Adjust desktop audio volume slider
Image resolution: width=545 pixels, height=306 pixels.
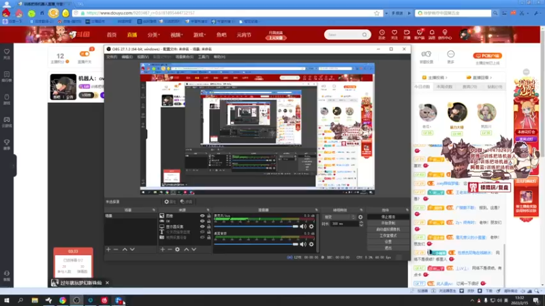[x=256, y=244]
